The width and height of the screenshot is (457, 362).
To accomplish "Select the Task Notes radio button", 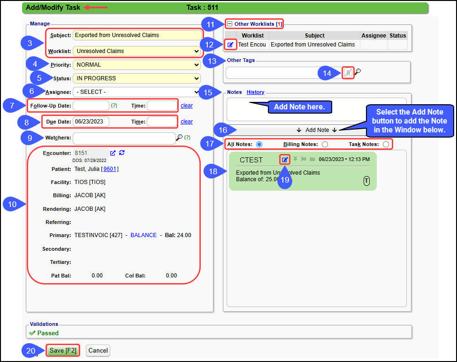I will pyautogui.click(x=386, y=145).
